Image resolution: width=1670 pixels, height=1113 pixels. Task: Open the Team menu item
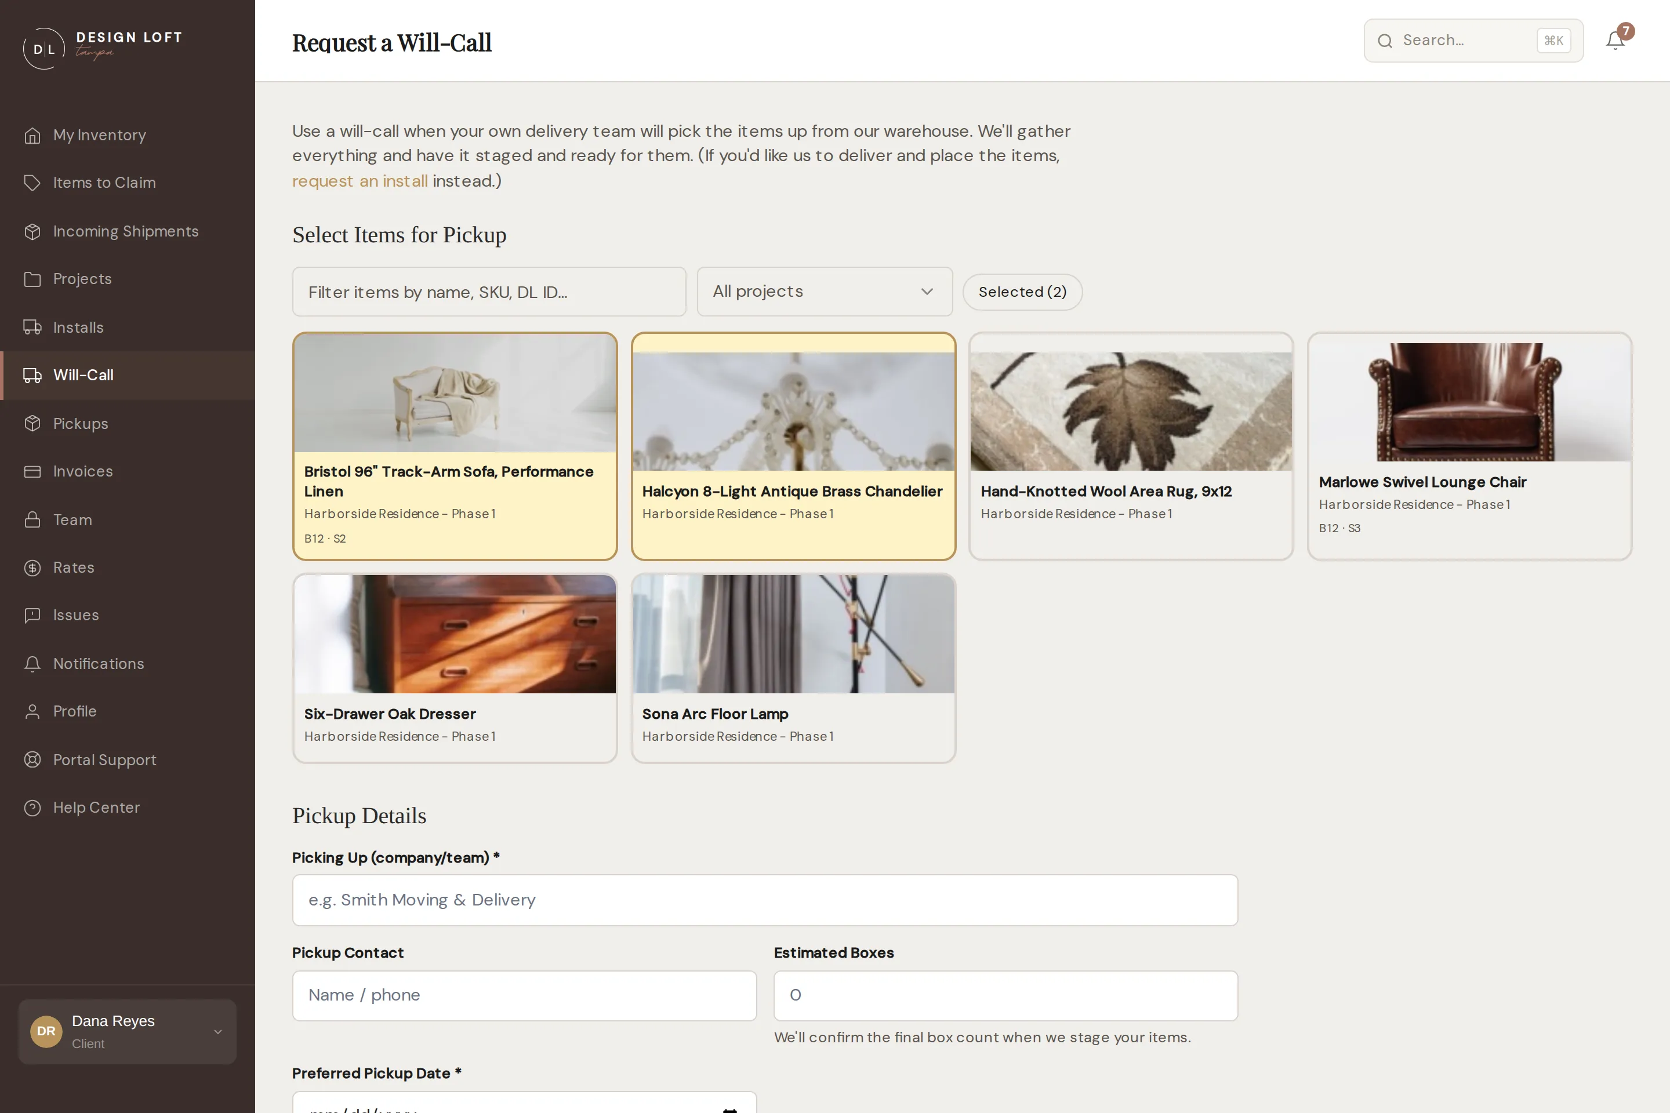pos(128,519)
